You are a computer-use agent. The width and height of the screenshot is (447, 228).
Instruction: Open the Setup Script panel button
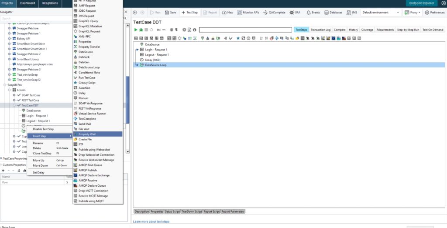pos(172,211)
